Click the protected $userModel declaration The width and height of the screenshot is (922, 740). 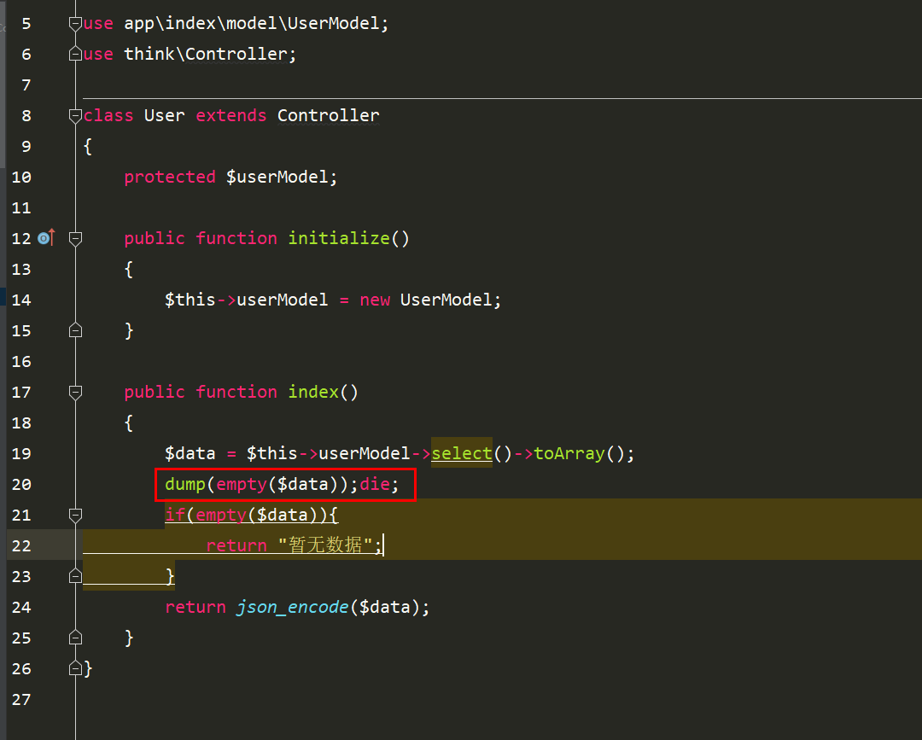(x=230, y=177)
